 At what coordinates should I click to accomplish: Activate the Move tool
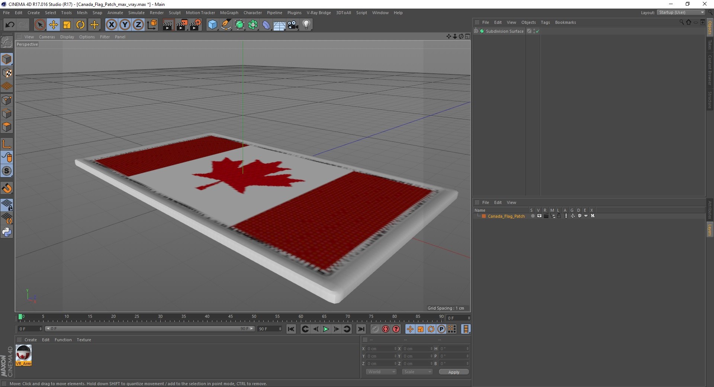coord(54,25)
